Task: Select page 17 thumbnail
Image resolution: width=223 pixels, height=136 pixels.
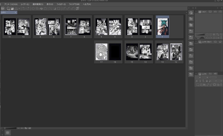Action: coord(101,52)
